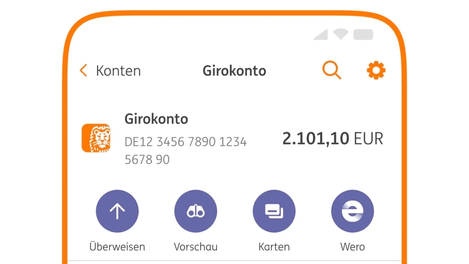Click the Überweisen label

tap(117, 247)
